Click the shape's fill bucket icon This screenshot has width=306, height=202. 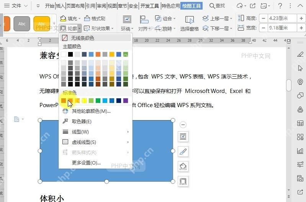[x=183, y=166]
